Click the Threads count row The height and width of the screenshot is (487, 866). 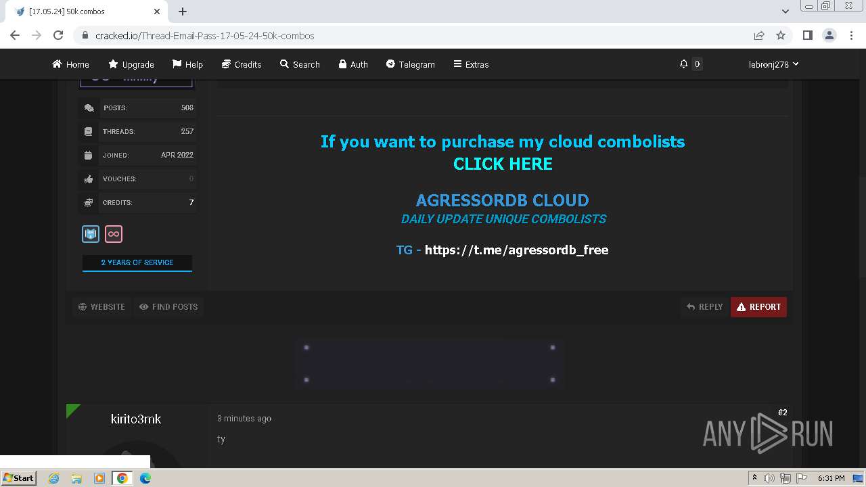click(138, 131)
